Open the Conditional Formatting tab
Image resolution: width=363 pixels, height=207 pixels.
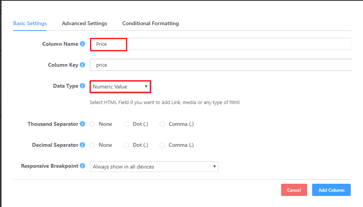point(150,23)
